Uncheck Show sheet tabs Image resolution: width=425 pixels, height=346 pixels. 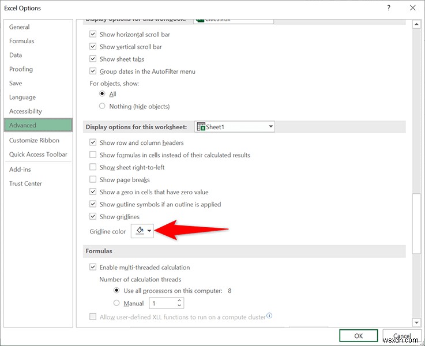pos(93,59)
